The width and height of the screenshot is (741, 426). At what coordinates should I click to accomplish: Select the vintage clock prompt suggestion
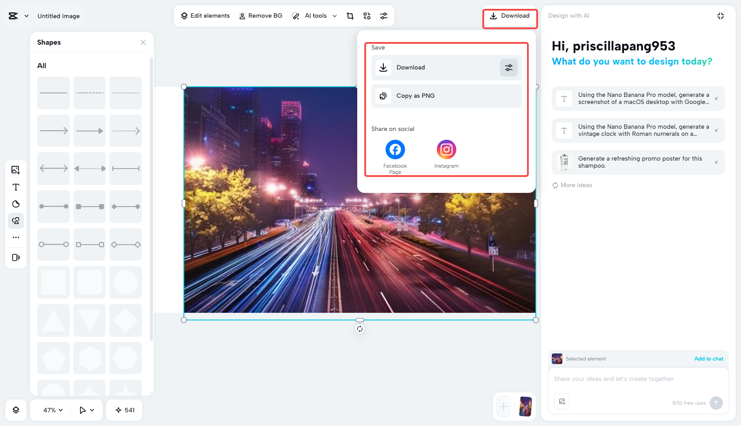click(x=638, y=130)
